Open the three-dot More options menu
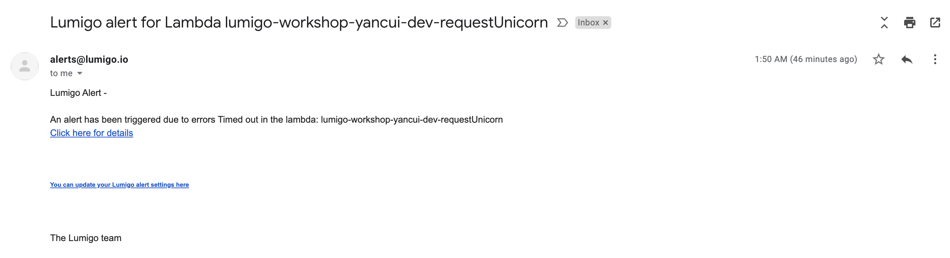The width and height of the screenshot is (950, 258). tap(935, 59)
